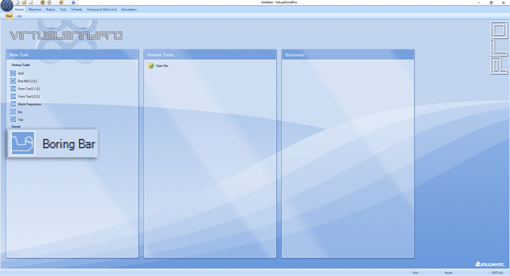Click the Rollomatic logo

(x=489, y=264)
